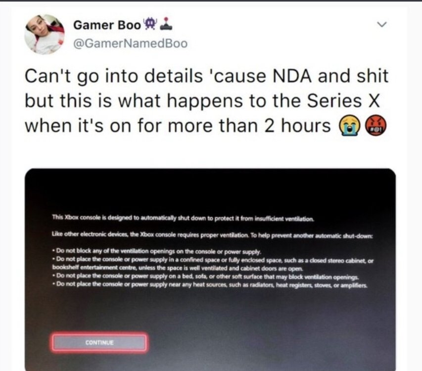Screen dimensions: 422x371
Task: Click the red cursing angry face emoji
Action: 375,126
